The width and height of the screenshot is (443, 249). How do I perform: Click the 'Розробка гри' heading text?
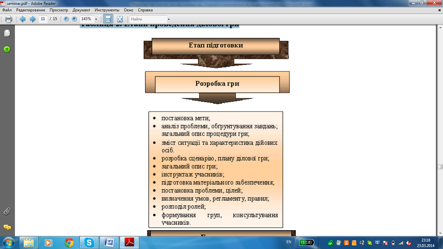[x=217, y=84]
